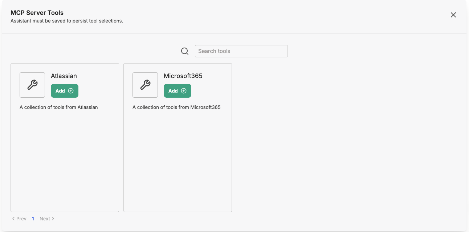Viewport: 469px width, 232px height.
Task: Click the Atlassian collection description text
Action: (x=59, y=107)
